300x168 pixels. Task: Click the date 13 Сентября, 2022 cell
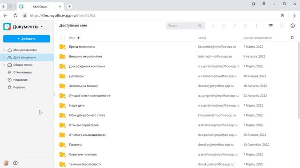(256, 145)
